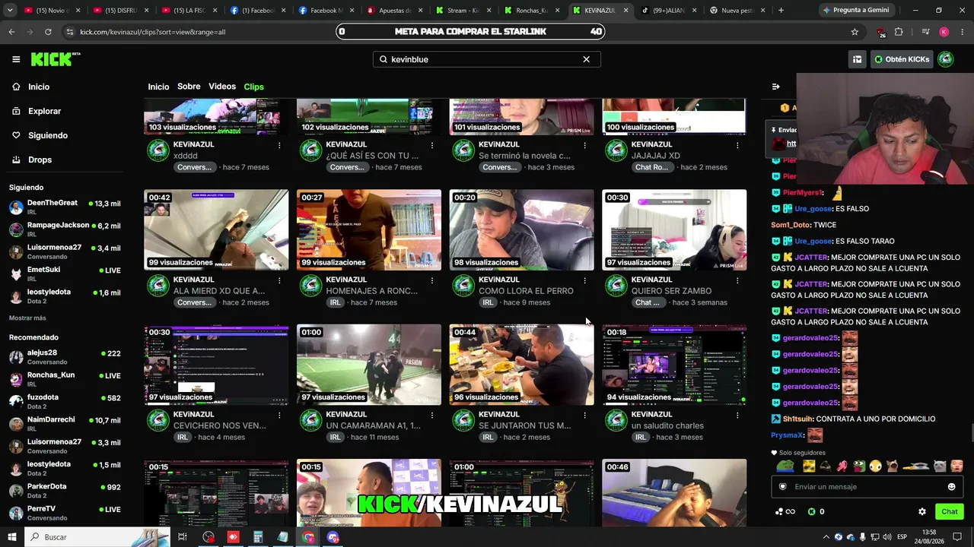Switch to the channel Inicio tab
The width and height of the screenshot is (974, 547).
[158, 87]
